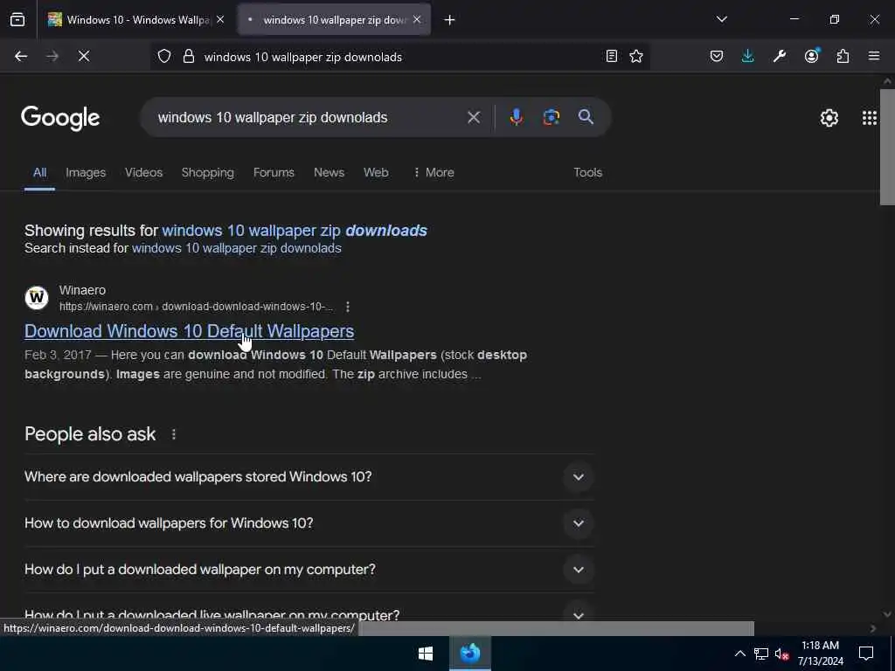Toggle reader view icon
This screenshot has height=671, width=895.
click(611, 57)
